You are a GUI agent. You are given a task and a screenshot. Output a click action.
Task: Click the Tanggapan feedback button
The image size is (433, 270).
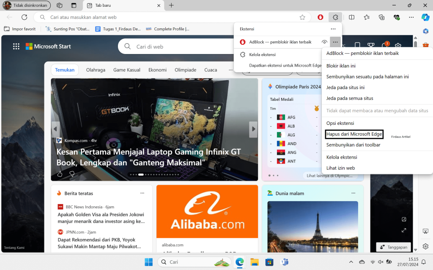point(394,247)
